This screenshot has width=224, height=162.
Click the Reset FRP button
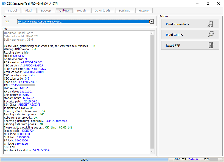click(x=190, y=45)
